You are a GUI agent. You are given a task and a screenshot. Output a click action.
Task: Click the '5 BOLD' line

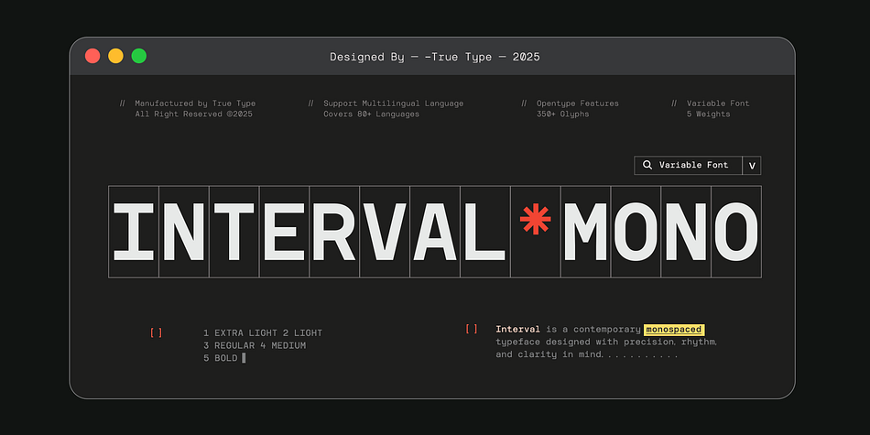[221, 358]
